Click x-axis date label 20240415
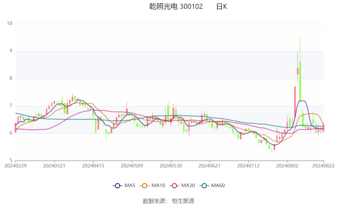The height and width of the screenshot is (205, 337). tap(93, 166)
